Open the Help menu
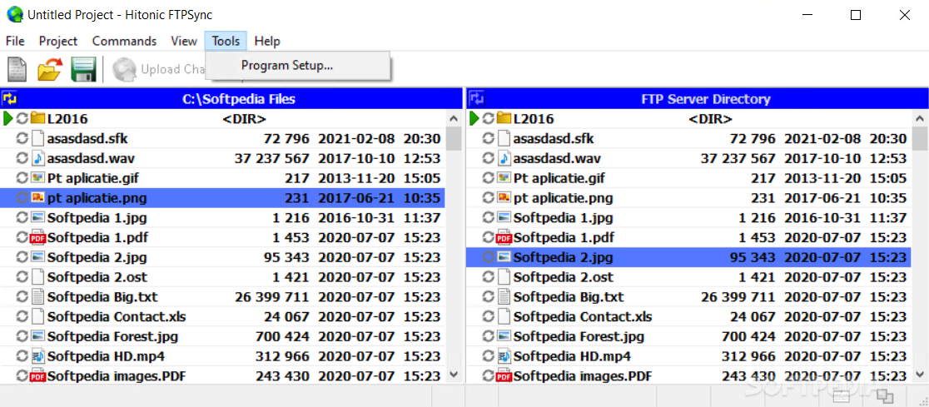929x407 pixels. (267, 41)
